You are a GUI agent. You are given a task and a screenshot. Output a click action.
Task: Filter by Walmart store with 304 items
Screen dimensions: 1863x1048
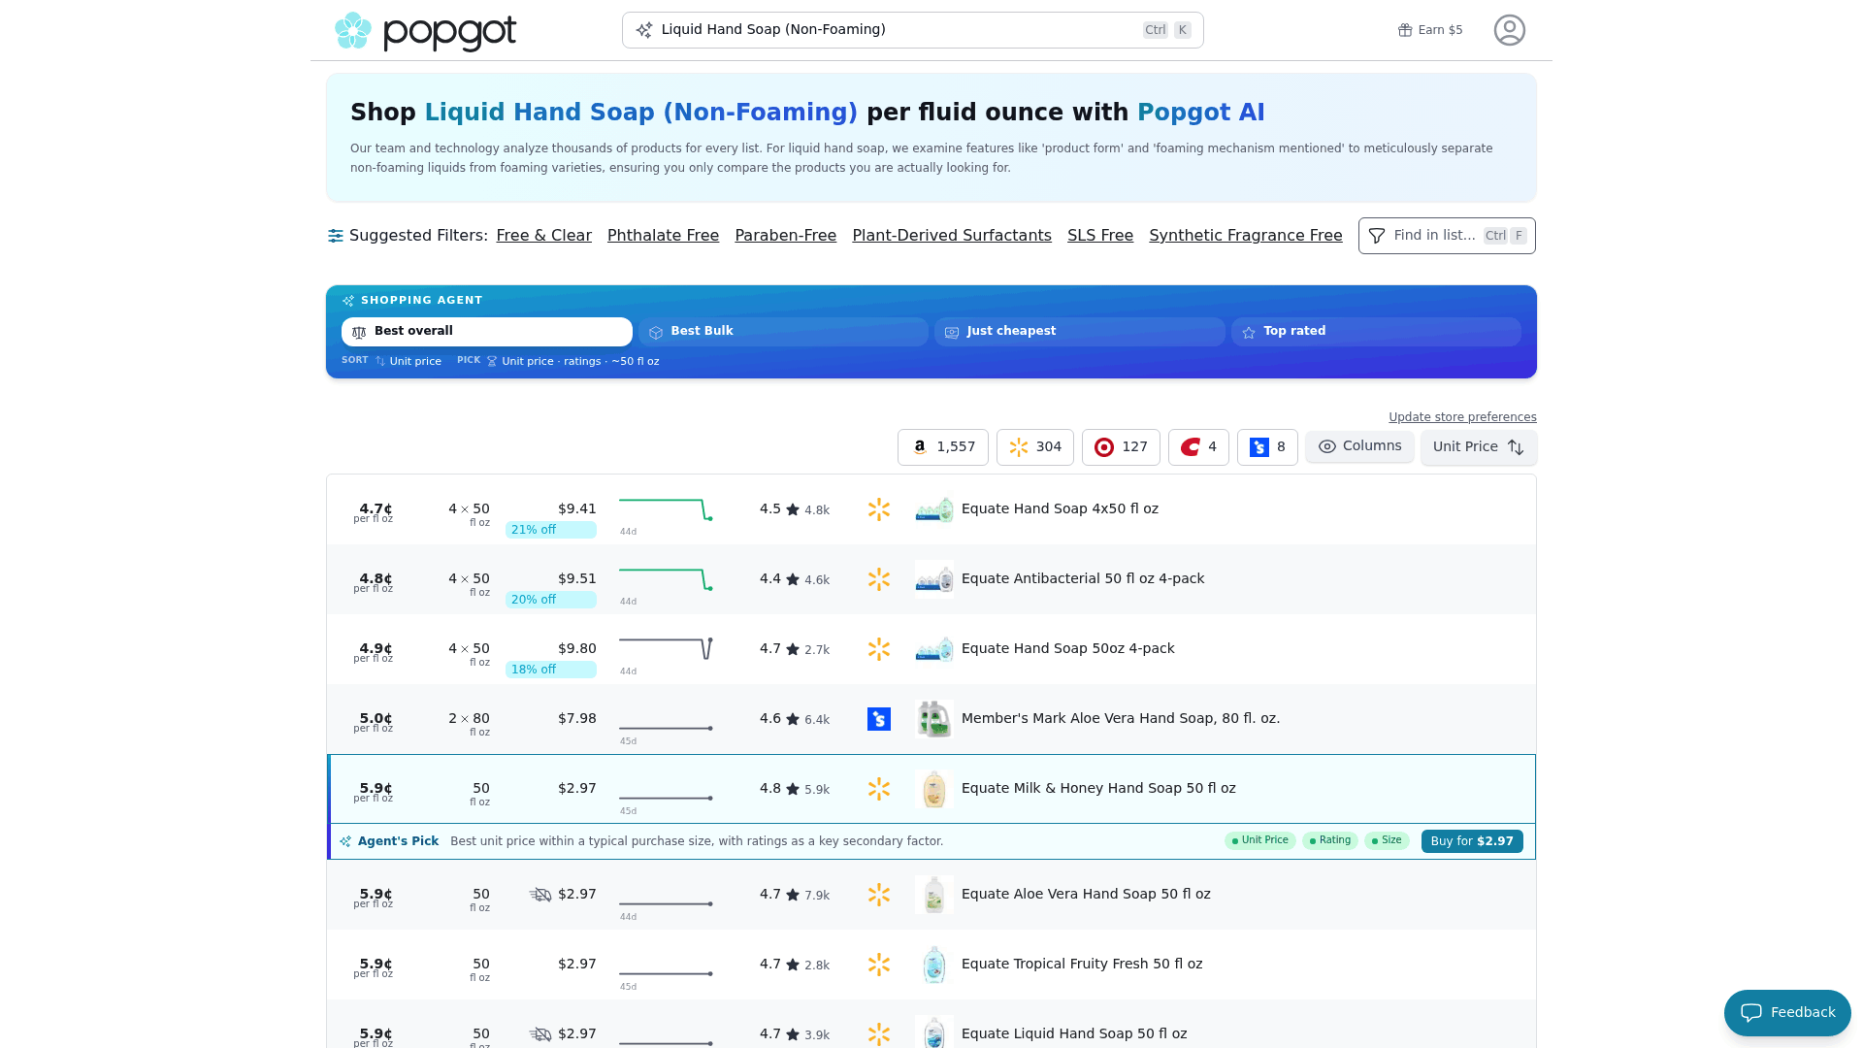tap(1034, 447)
